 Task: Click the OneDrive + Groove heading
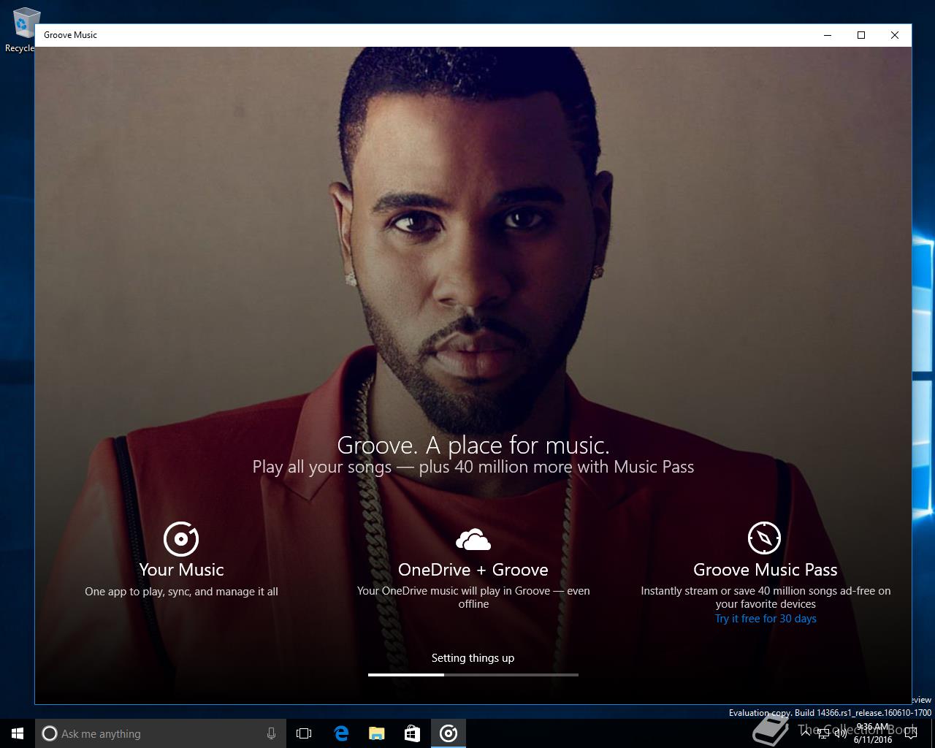[x=473, y=570]
